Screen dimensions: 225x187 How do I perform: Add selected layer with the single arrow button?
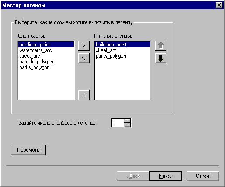tap(84, 46)
